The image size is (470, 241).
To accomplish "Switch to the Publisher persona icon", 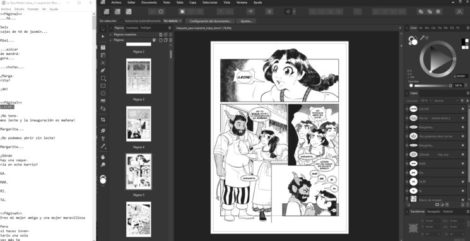I will coord(107,12).
